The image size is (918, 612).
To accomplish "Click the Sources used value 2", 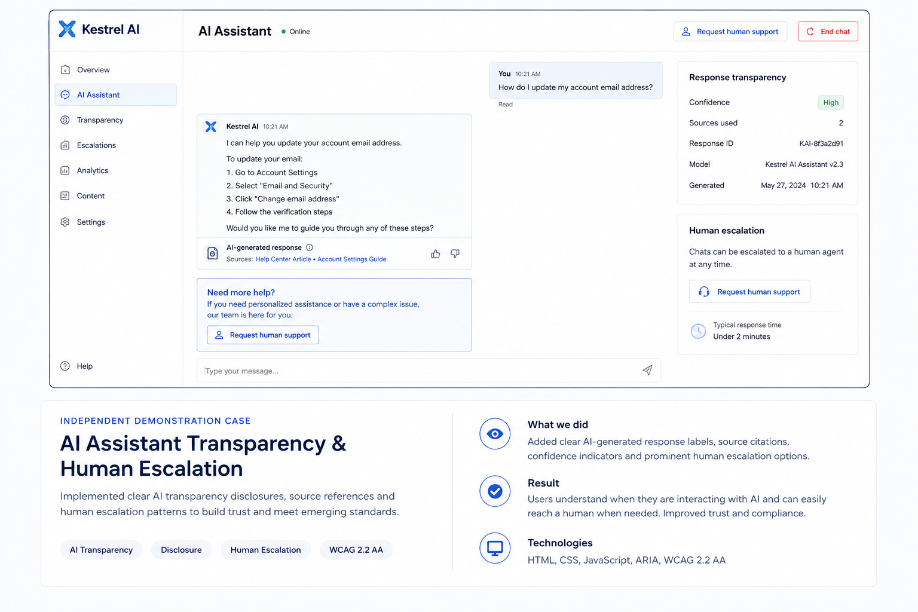I will click(841, 123).
